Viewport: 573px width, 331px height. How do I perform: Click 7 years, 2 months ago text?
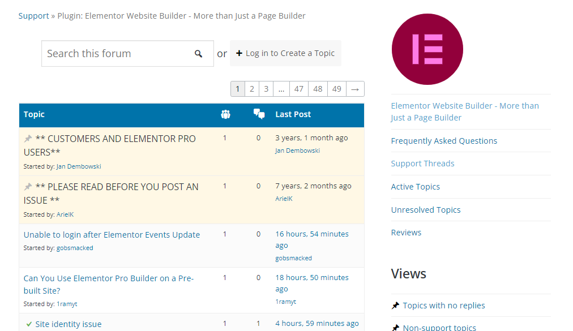[313, 186]
